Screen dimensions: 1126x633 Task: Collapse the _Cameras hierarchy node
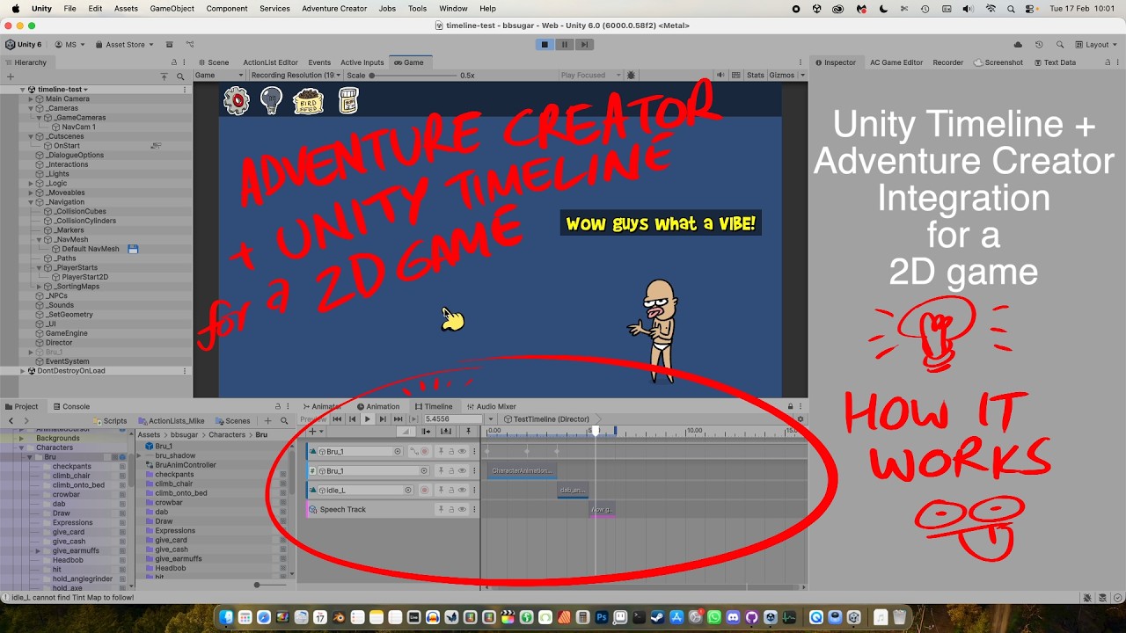point(31,108)
